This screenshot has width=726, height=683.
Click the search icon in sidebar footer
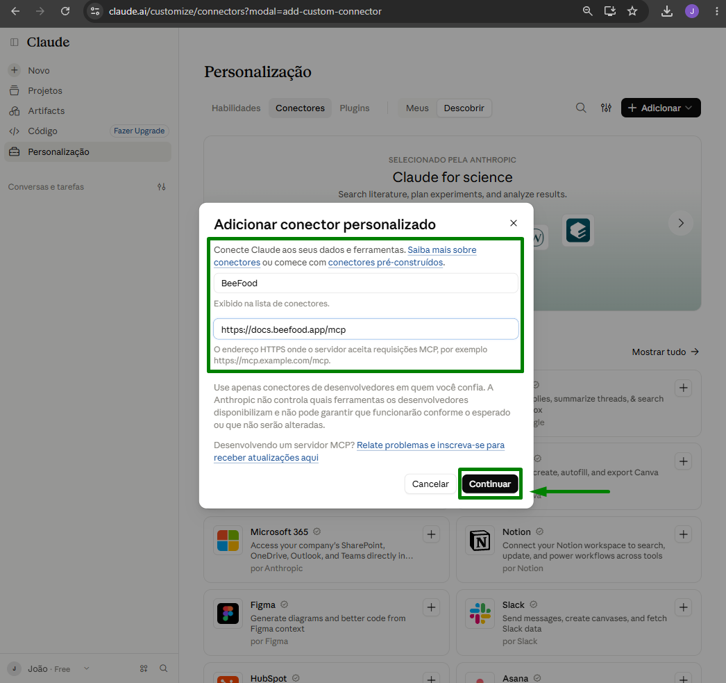point(163,668)
